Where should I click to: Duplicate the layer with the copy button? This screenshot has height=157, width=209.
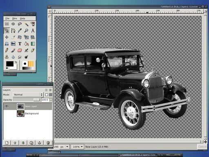(31, 143)
